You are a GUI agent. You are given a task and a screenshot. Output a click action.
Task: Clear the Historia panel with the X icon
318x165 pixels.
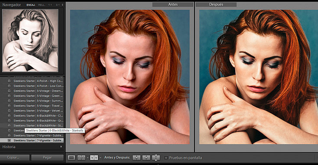[x=61, y=146]
